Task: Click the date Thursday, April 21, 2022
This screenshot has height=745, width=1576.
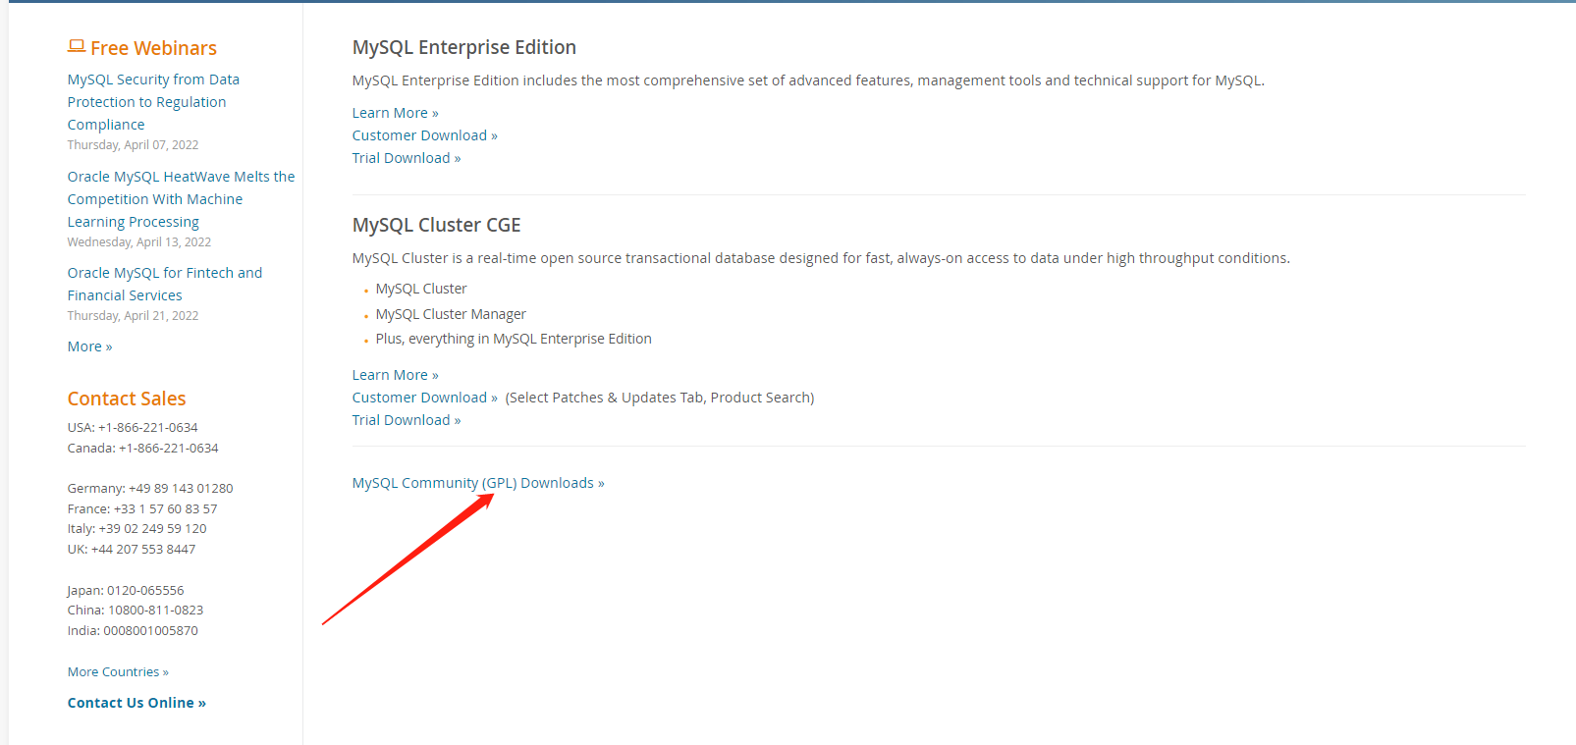Action: pos(133,316)
